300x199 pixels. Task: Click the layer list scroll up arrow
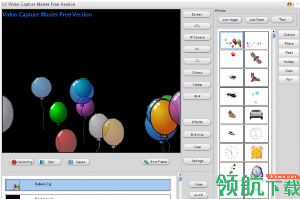tap(180, 175)
